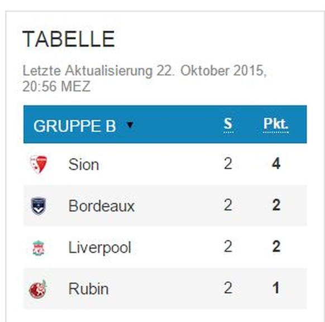Click the Bordeaux club crest
This screenshot has width=325, height=322.
point(39,206)
